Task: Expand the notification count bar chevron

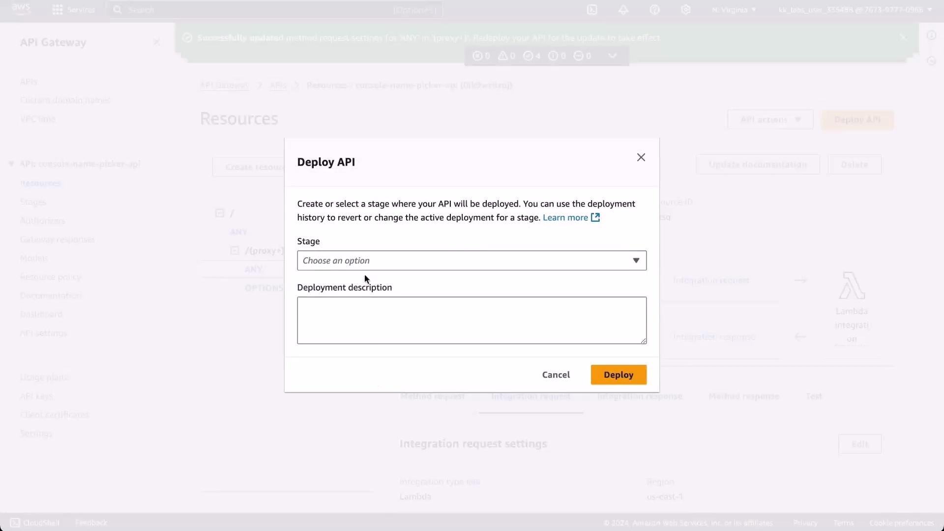Action: 613,56
